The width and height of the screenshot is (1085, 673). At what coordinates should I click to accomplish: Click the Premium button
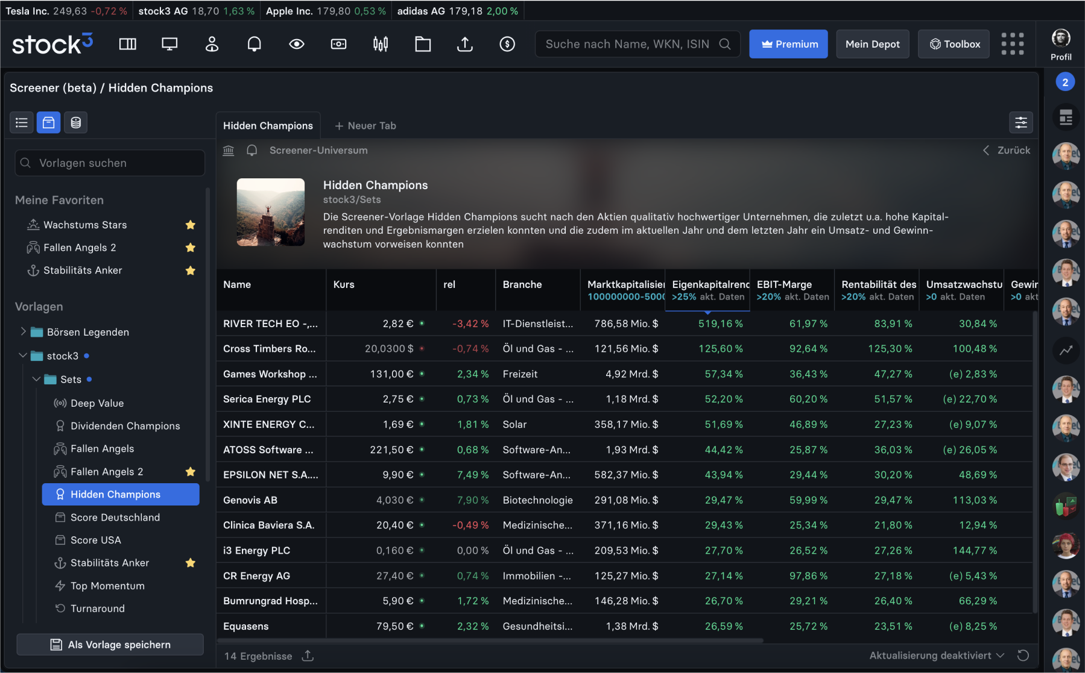click(x=788, y=44)
